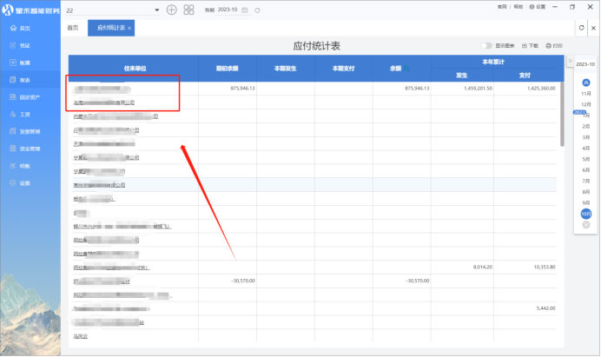
Task: Select 6月 in the month timeline
Action: coord(586,170)
